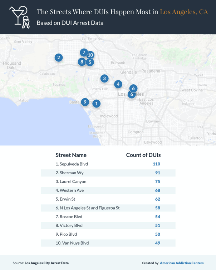Click the DUI count value 54
Viewport: 216px width, 270px height.
tap(158, 217)
